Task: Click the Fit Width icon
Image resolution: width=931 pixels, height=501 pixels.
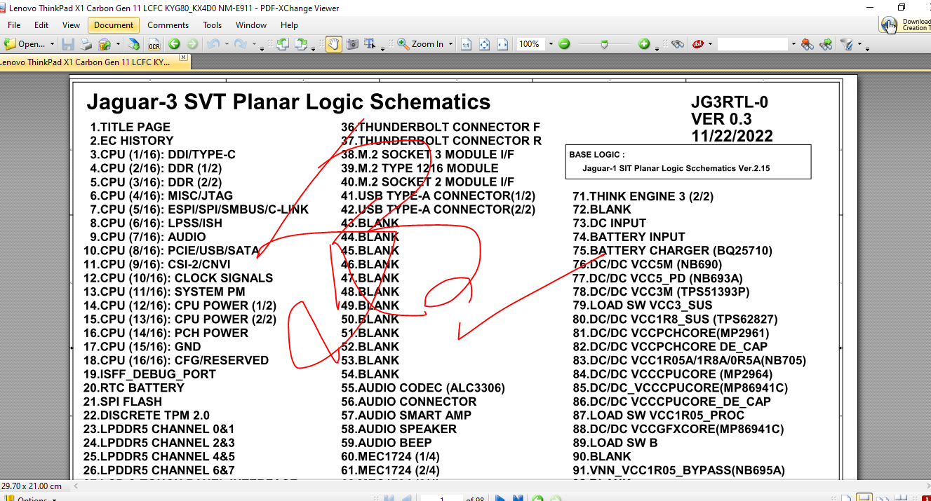Action: coord(502,44)
